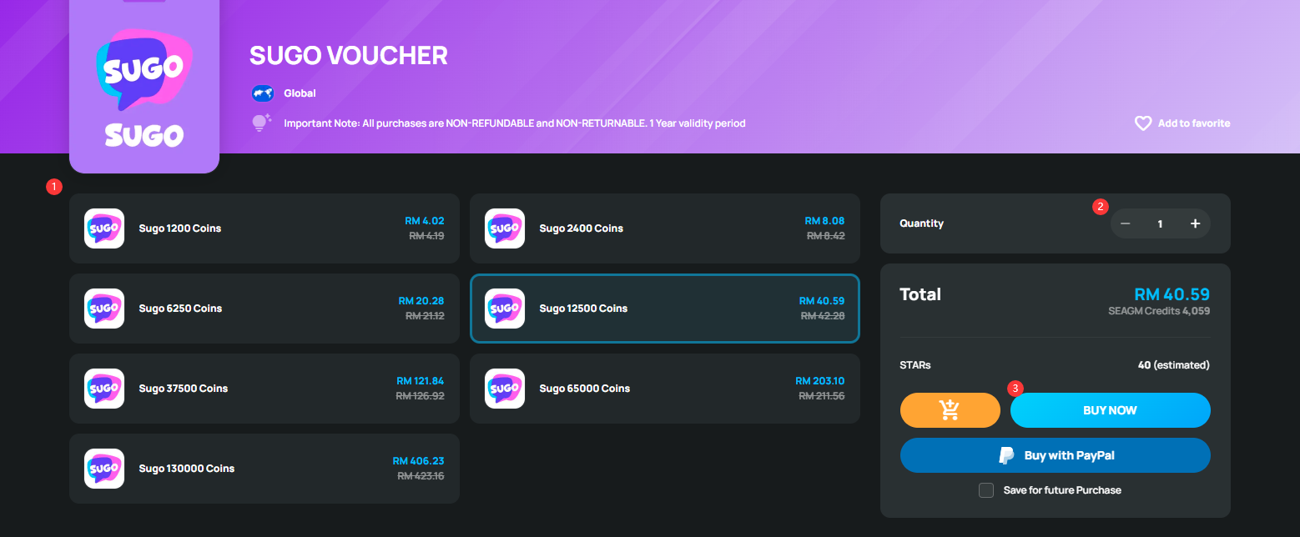Click the Global region globe icon
This screenshot has width=1300, height=537.
coord(263,93)
